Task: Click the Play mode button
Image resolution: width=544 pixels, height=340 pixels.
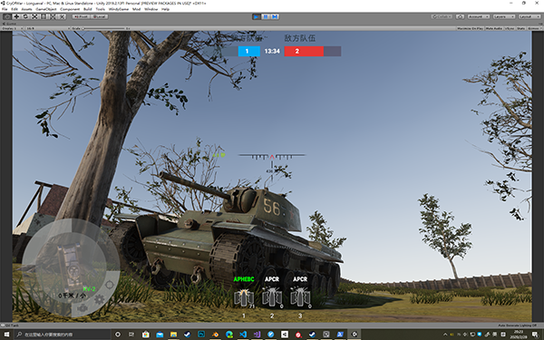Action: pyautogui.click(x=257, y=16)
